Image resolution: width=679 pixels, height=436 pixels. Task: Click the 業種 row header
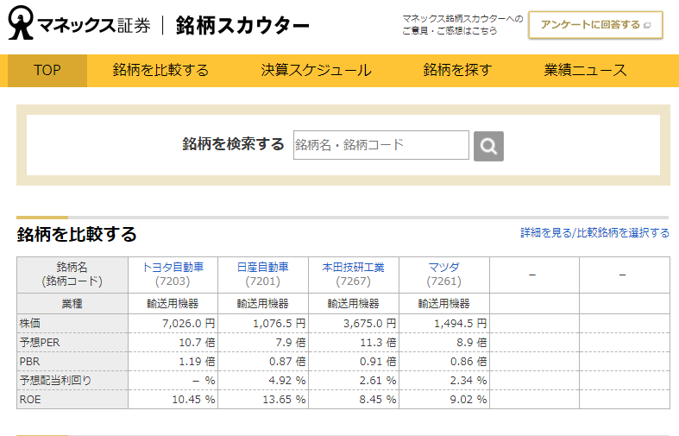pos(72,303)
